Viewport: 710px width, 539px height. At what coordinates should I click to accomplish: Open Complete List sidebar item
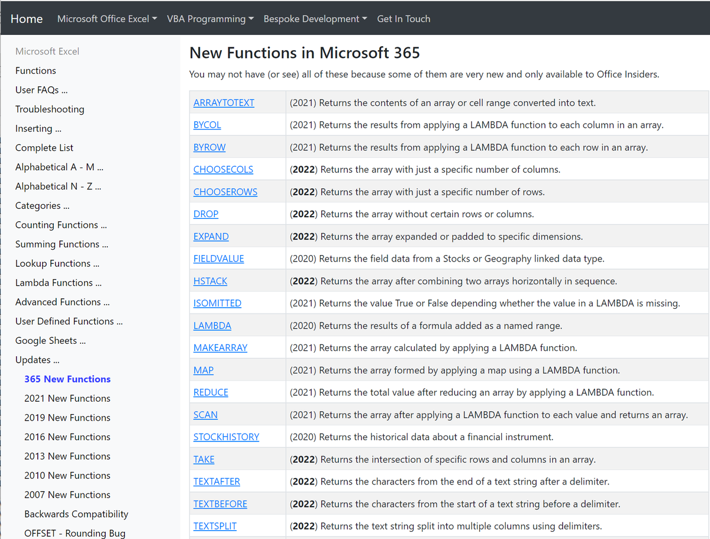click(x=44, y=148)
